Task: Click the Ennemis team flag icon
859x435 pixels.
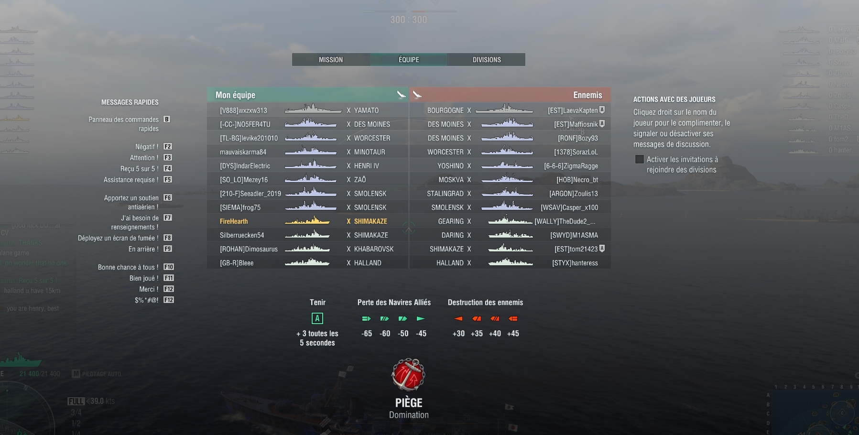Action: coord(417,95)
